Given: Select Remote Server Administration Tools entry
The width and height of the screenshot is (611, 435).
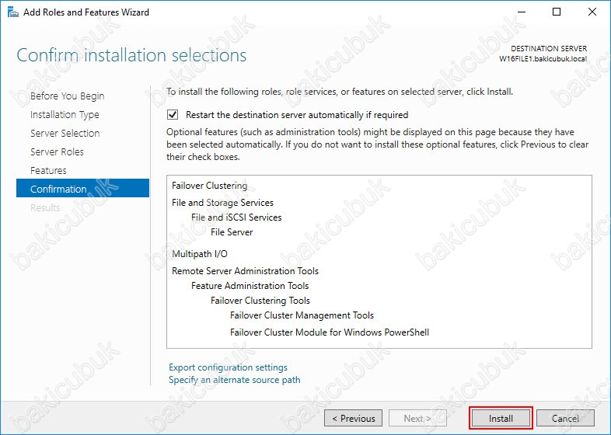Looking at the screenshot, I should point(245,271).
